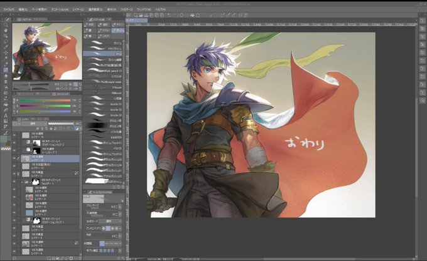
Task: Click the transparent color checkered swatch
Action: pyautogui.click(x=6, y=149)
